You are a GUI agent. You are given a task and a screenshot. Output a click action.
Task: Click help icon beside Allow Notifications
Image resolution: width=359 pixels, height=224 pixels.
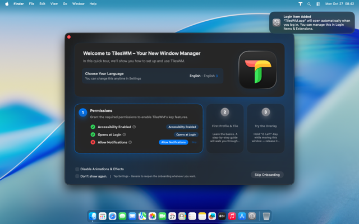(130, 142)
